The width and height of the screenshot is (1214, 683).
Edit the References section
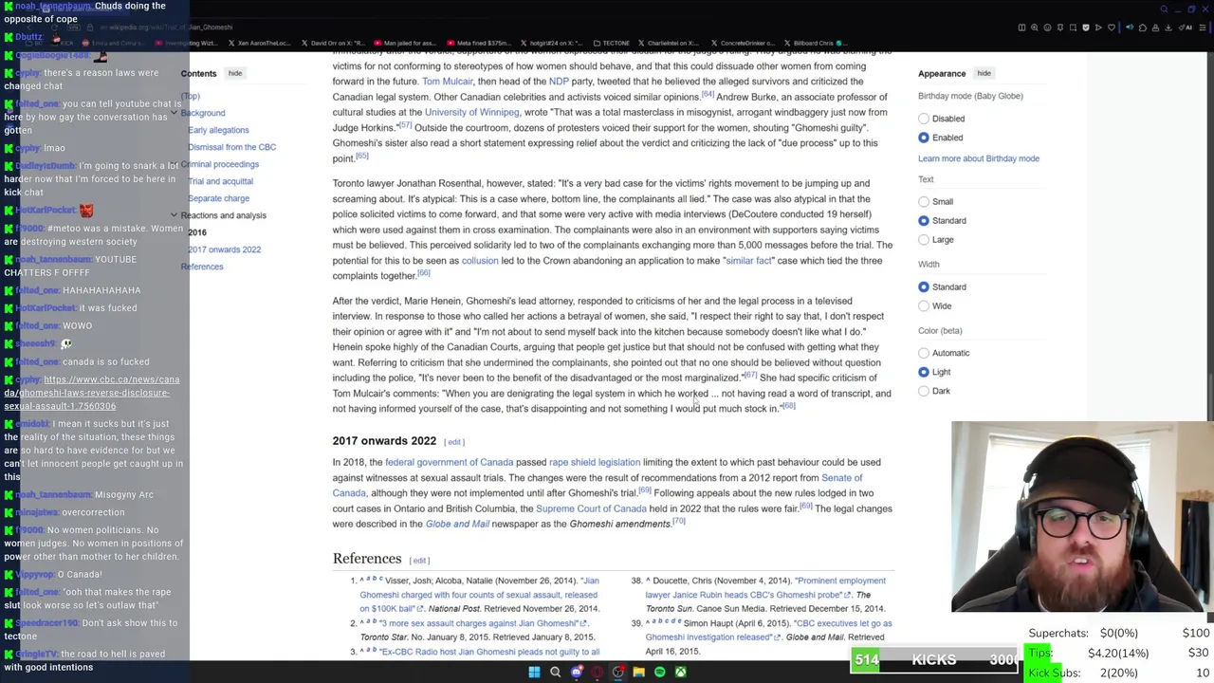point(419,561)
